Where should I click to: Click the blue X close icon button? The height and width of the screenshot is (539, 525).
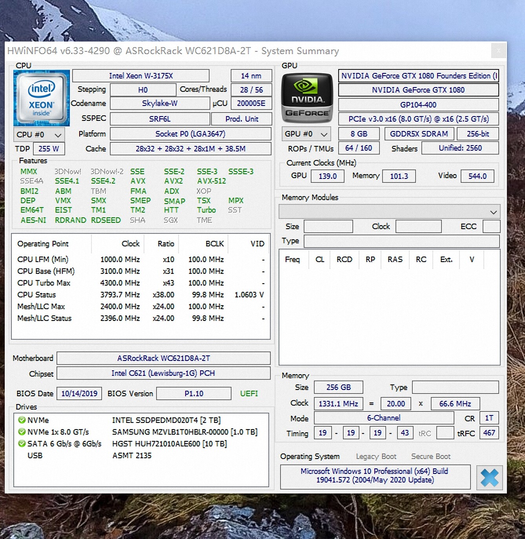pos(489,477)
